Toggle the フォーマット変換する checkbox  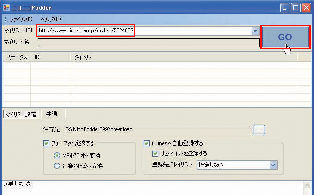47,144
